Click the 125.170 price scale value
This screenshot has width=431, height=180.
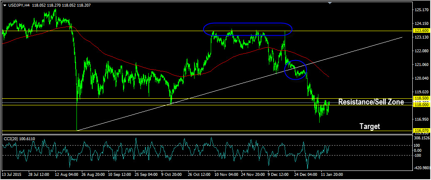[422, 10]
